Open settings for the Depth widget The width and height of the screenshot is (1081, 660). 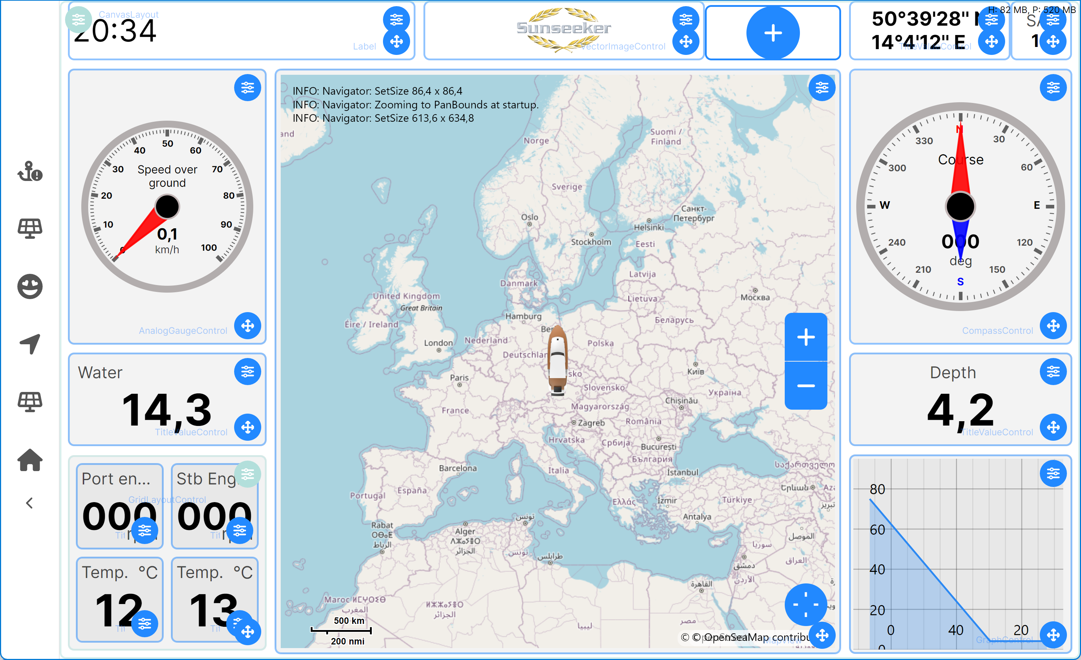(x=1053, y=372)
